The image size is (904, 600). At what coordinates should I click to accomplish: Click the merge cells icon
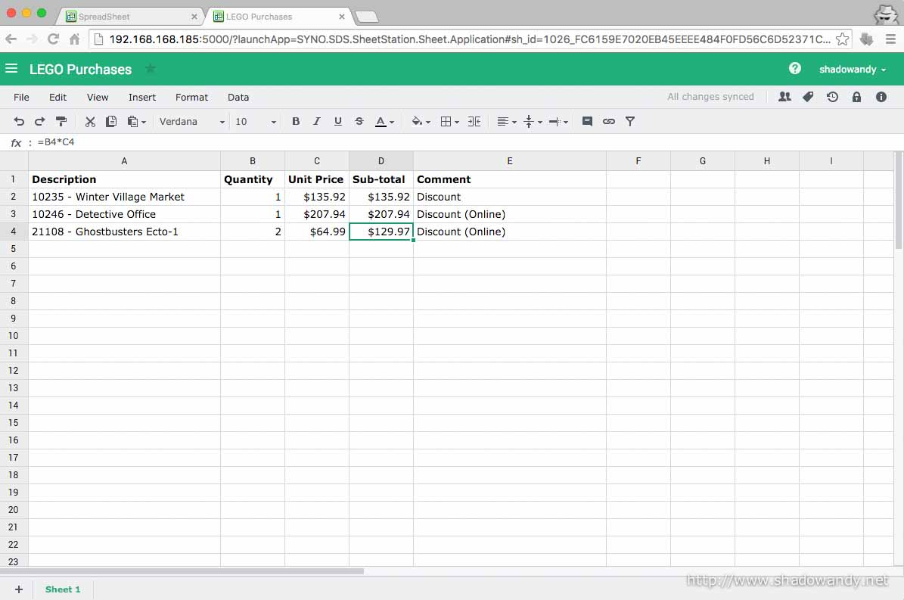tap(474, 122)
